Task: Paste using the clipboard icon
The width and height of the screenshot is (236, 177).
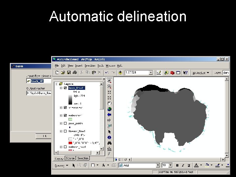Action: click(x=94, y=72)
